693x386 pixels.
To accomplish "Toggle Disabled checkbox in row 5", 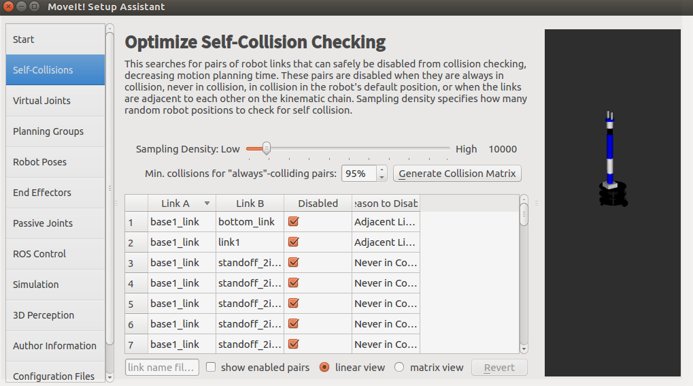I will 294,303.
